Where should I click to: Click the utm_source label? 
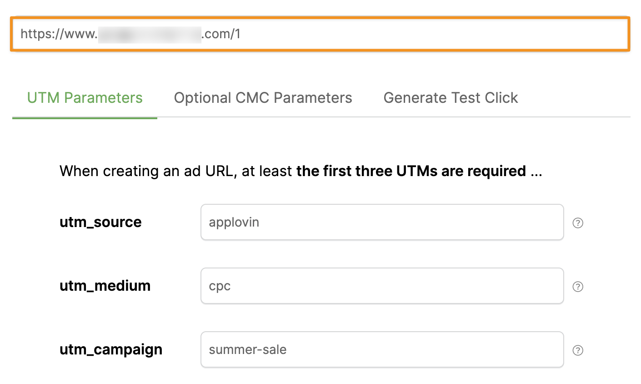click(100, 222)
